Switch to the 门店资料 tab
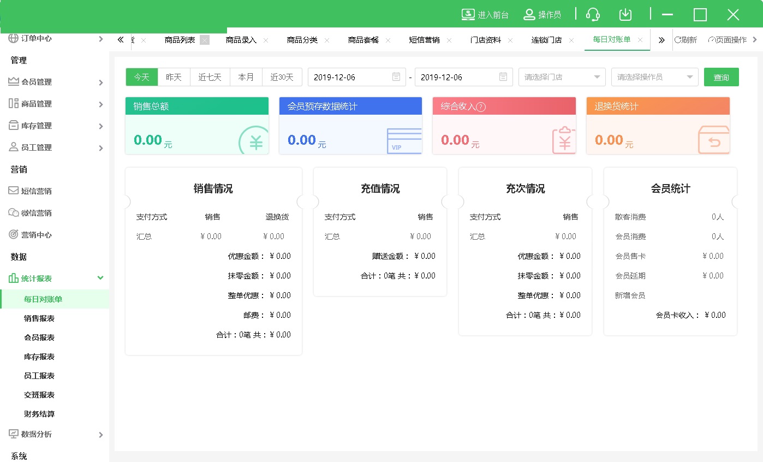The height and width of the screenshot is (462, 763). point(485,40)
